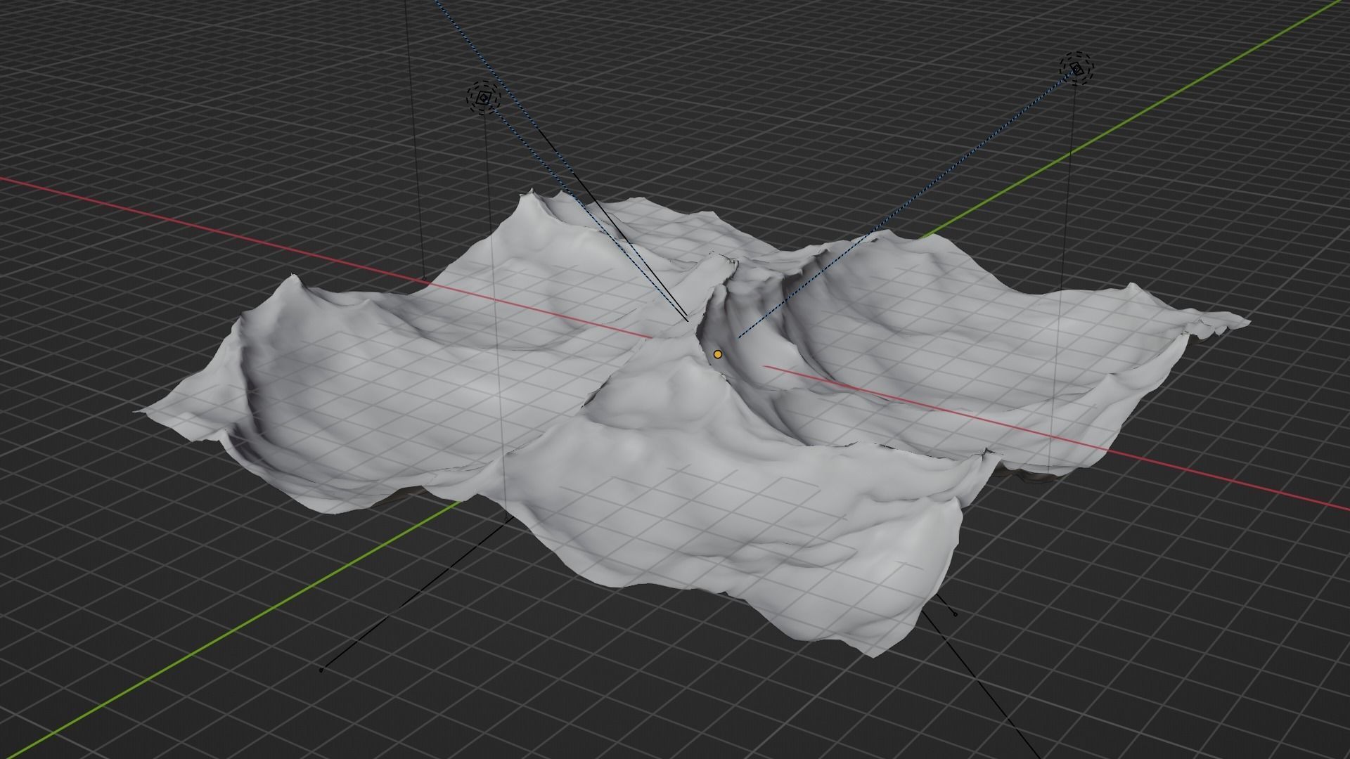Select the right light object near the green axis
Screen dimensions: 1350x759
coord(1077,68)
